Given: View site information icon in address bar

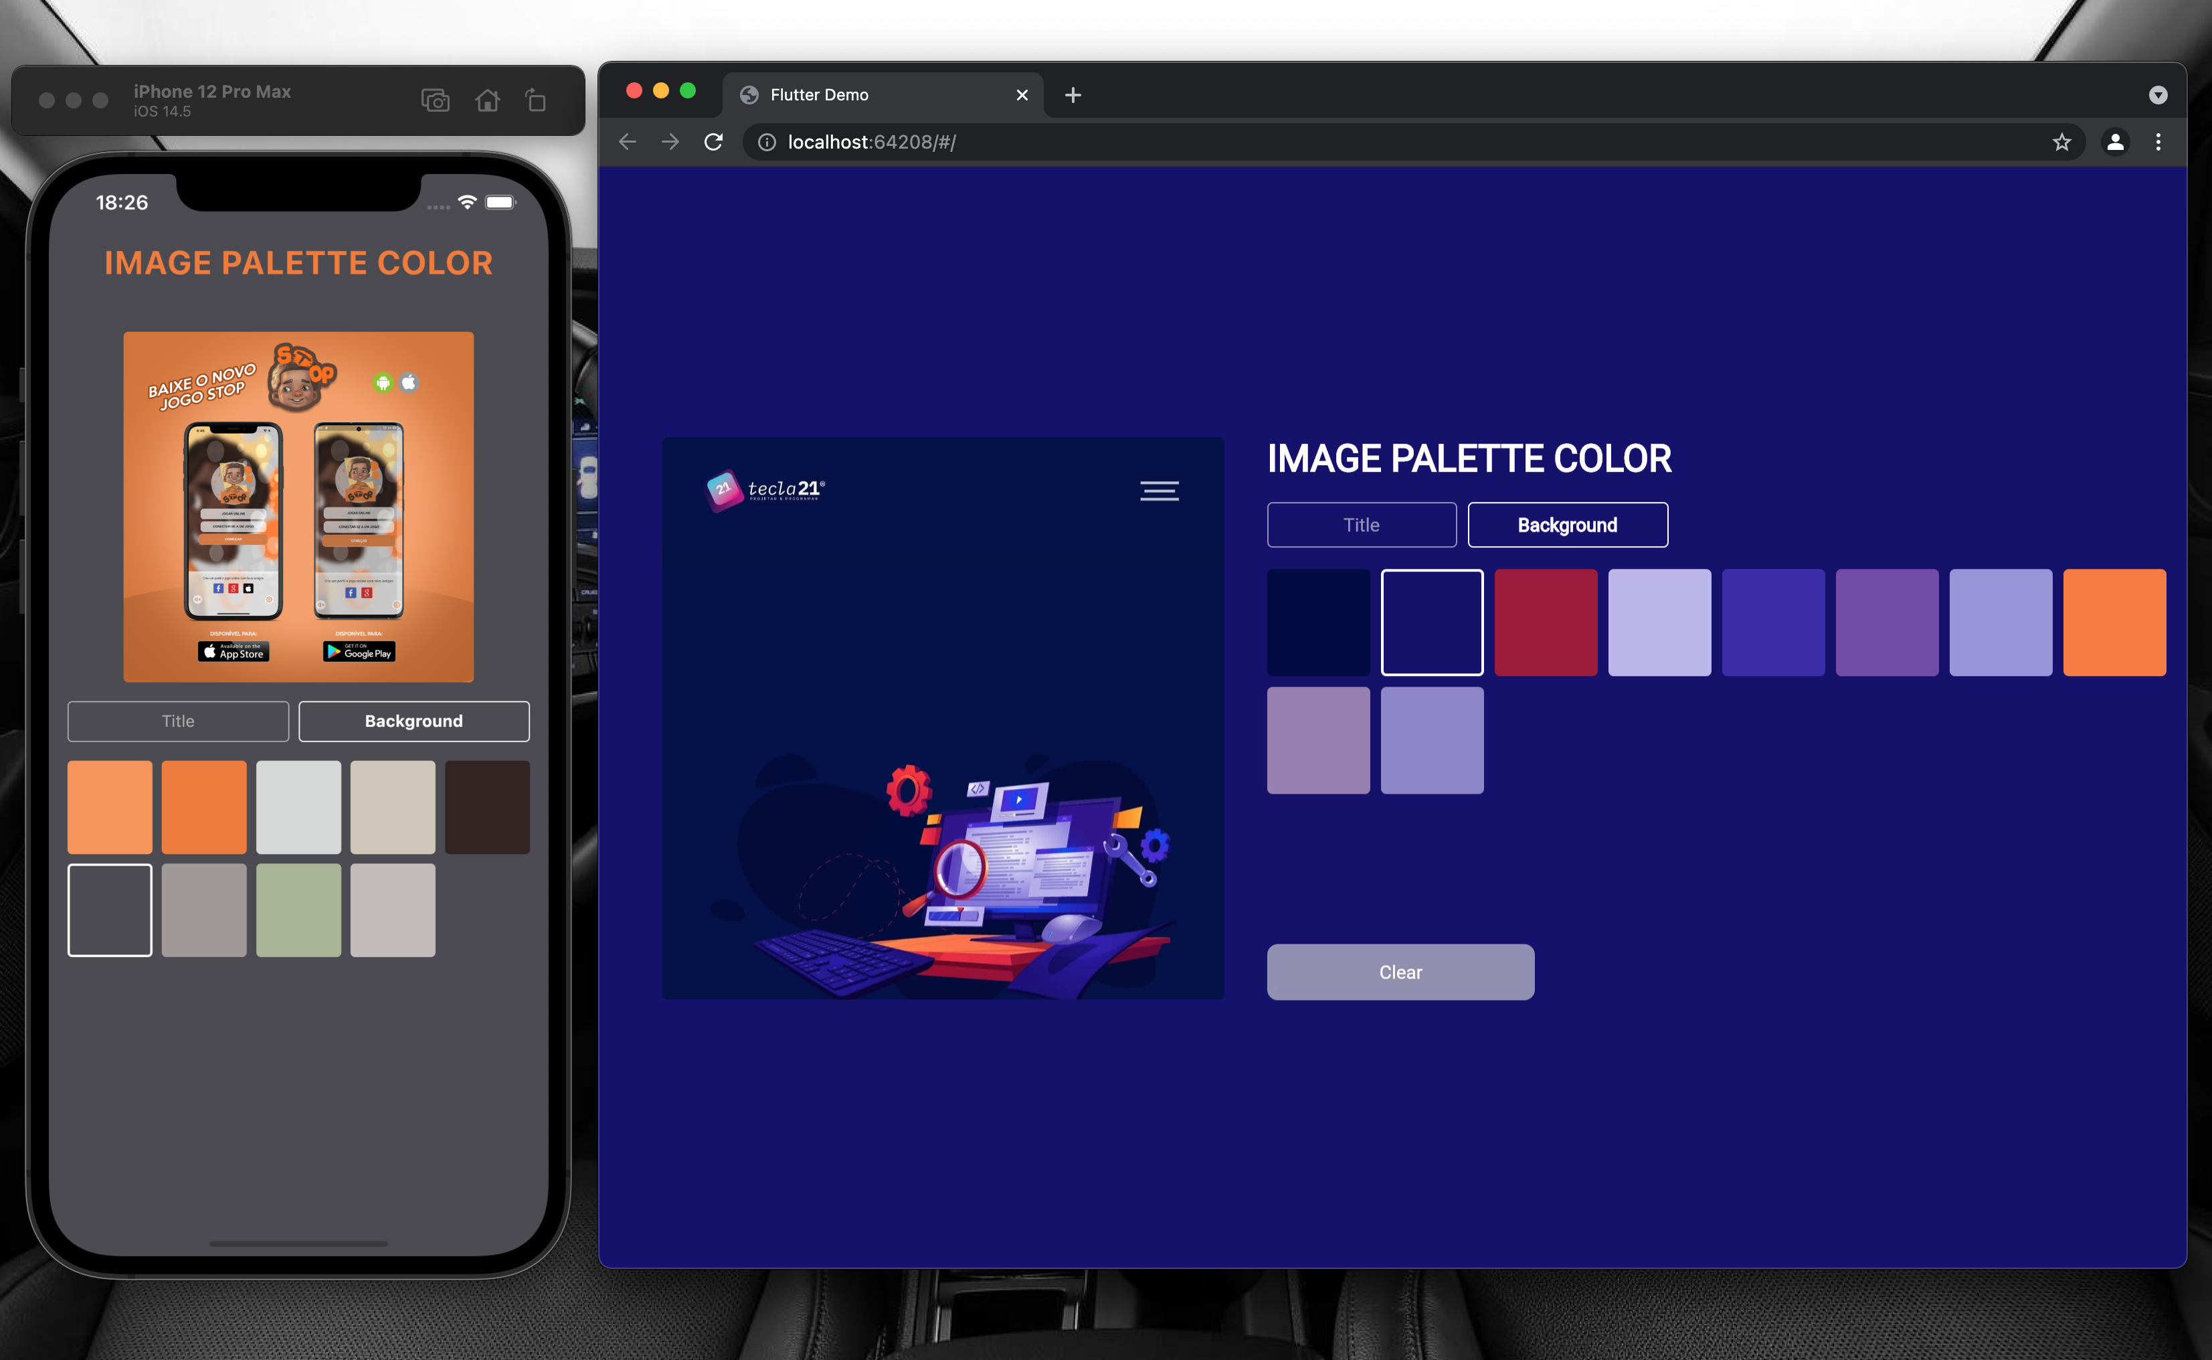Looking at the screenshot, I should [766, 142].
